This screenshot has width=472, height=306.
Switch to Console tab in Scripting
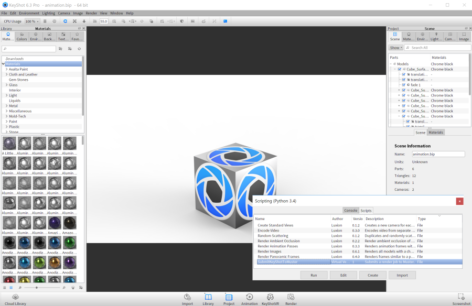click(x=351, y=210)
